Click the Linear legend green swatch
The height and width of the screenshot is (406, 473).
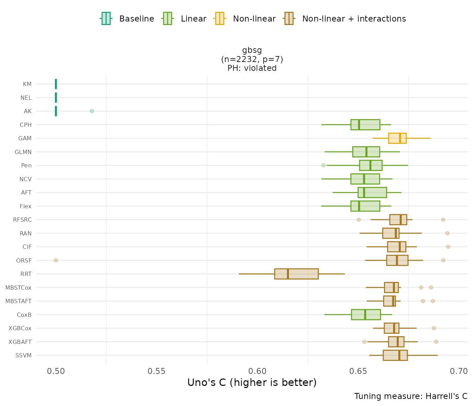[168, 19]
